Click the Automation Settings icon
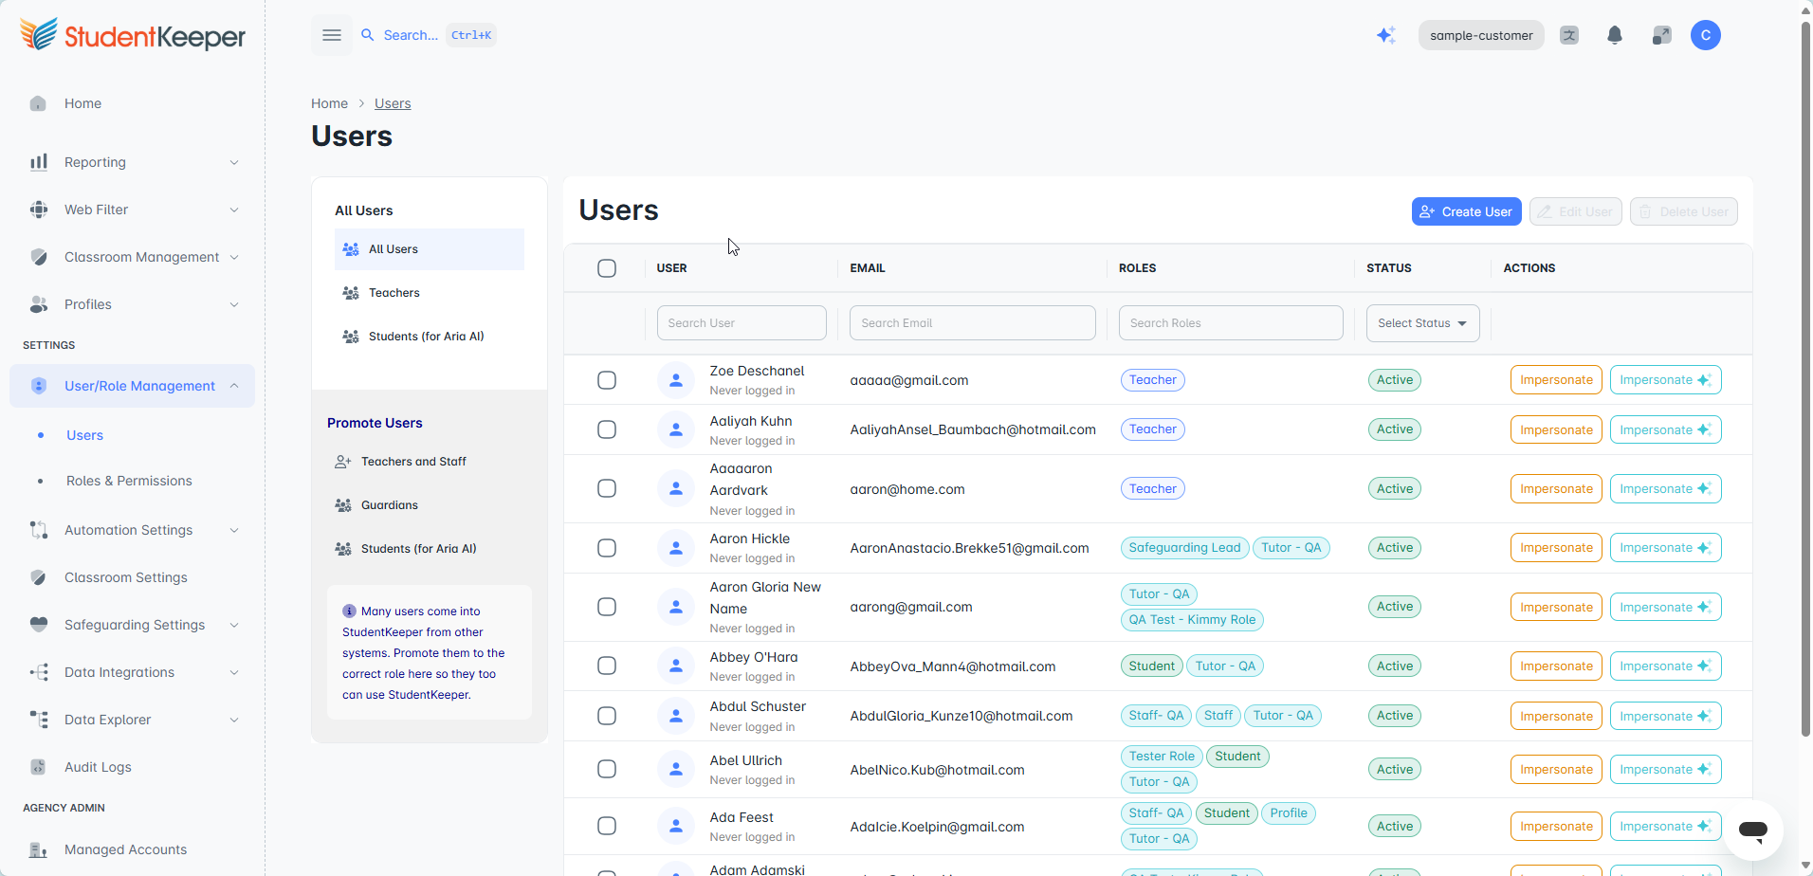Image resolution: width=1813 pixels, height=876 pixels. (x=38, y=530)
